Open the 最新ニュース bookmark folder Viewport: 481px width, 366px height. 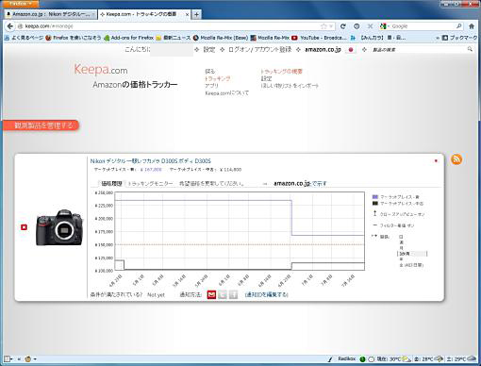coord(174,38)
